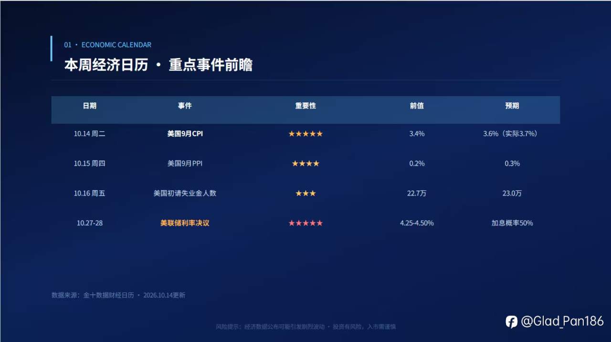Click the forecast 3.6%（实际3.7%）
611x342 pixels.
click(512, 134)
